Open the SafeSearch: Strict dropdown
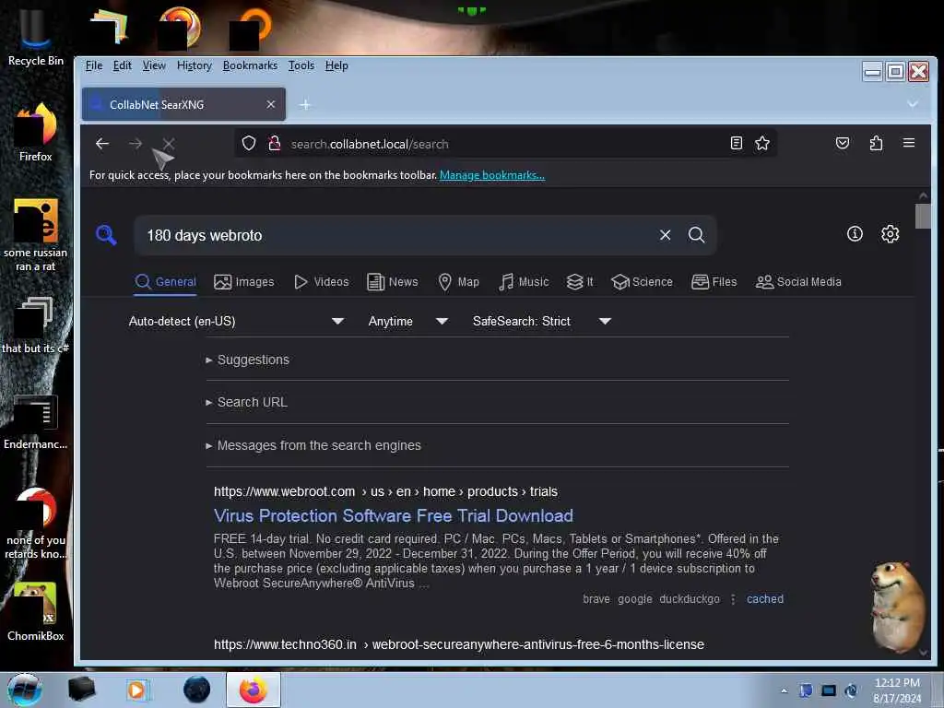This screenshot has height=708, width=944. [x=542, y=321]
